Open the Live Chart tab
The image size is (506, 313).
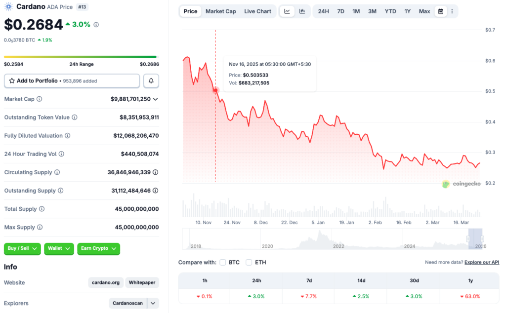(257, 11)
